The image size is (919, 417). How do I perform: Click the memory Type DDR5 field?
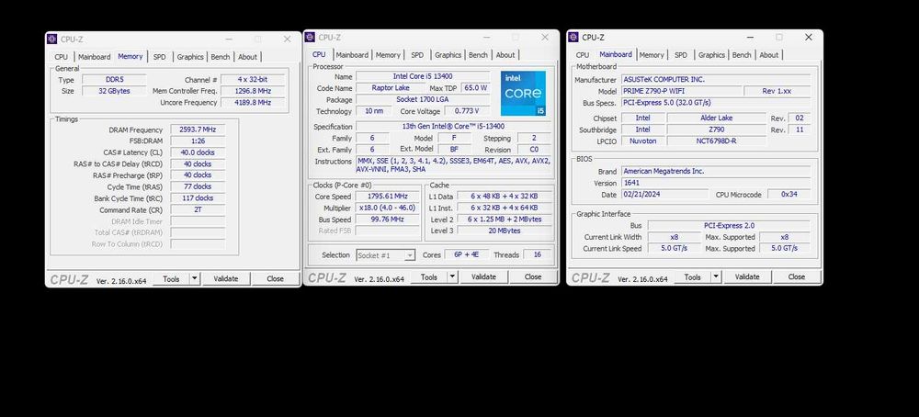pyautogui.click(x=114, y=80)
